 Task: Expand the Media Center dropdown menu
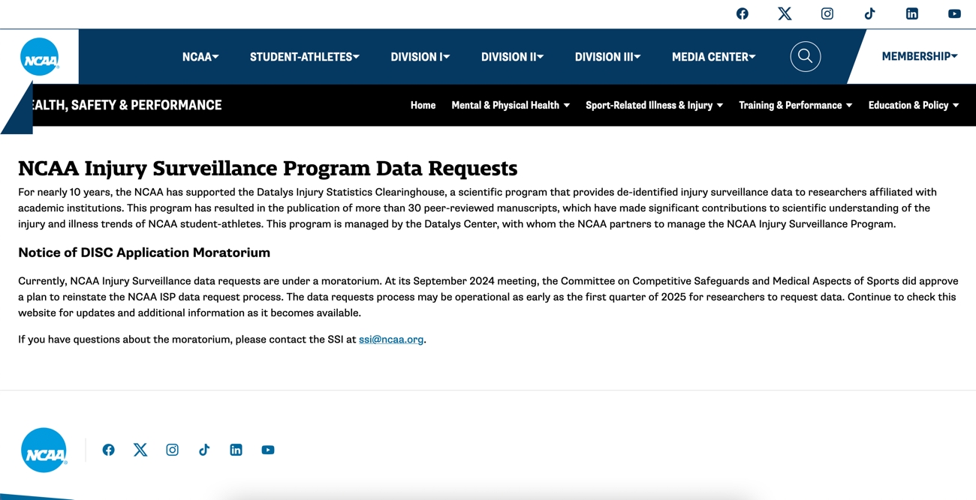point(714,57)
